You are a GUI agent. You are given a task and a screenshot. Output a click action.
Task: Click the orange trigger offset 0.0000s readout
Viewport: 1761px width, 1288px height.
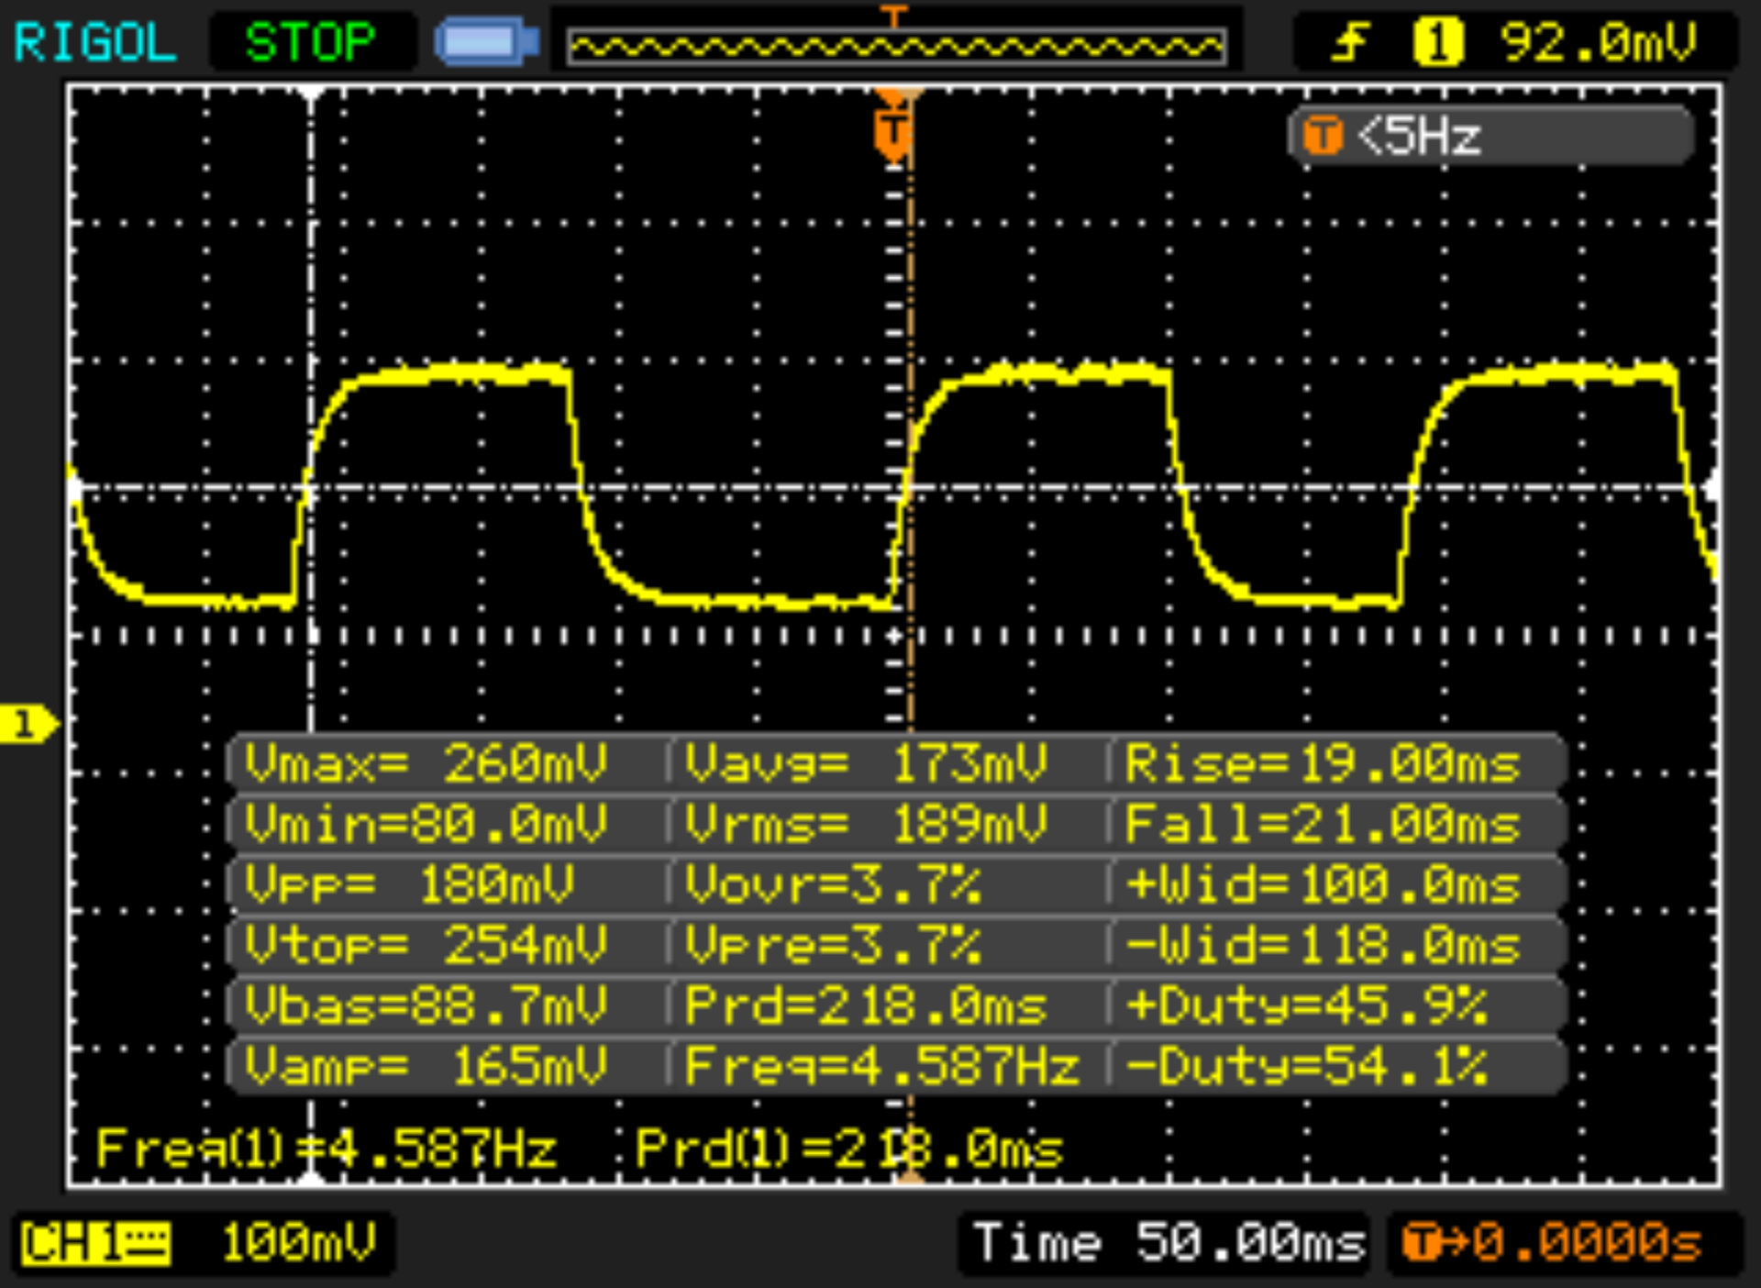tap(1554, 1244)
